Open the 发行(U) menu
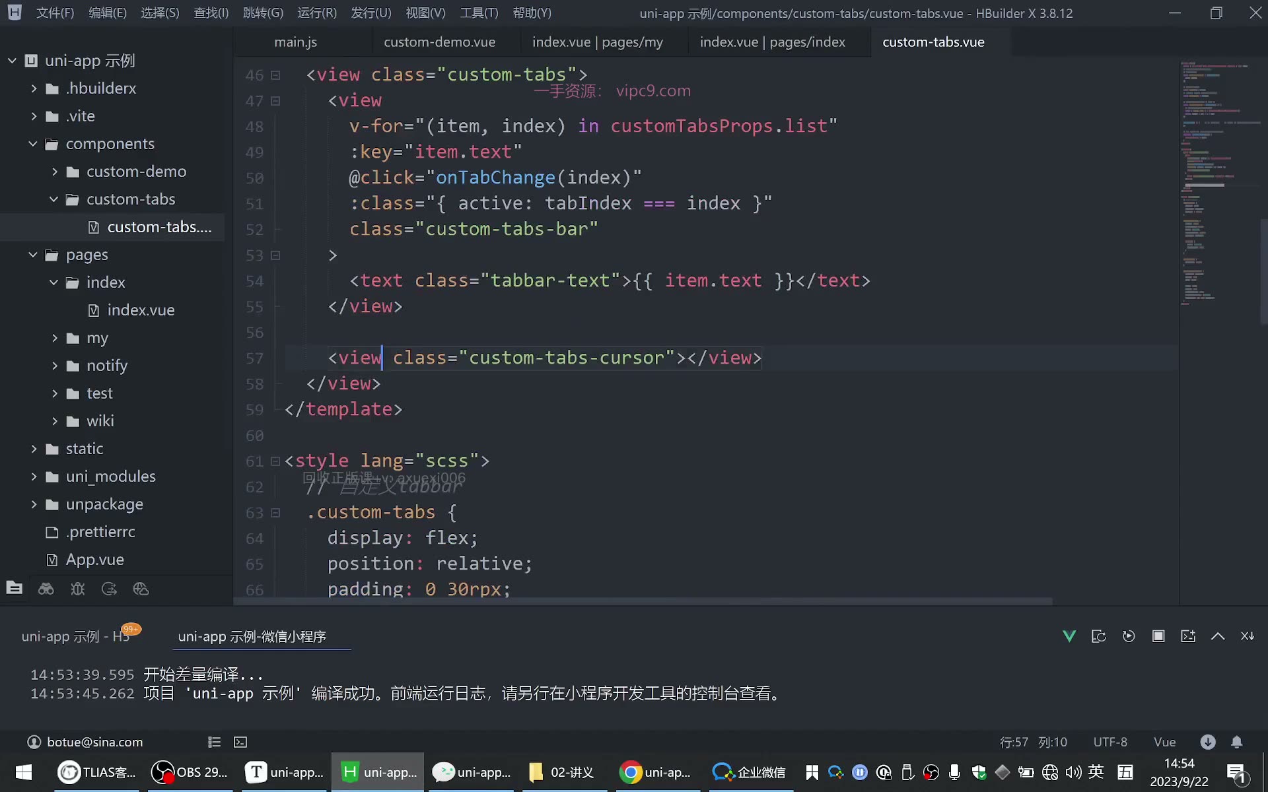This screenshot has height=792, width=1268. (x=371, y=13)
